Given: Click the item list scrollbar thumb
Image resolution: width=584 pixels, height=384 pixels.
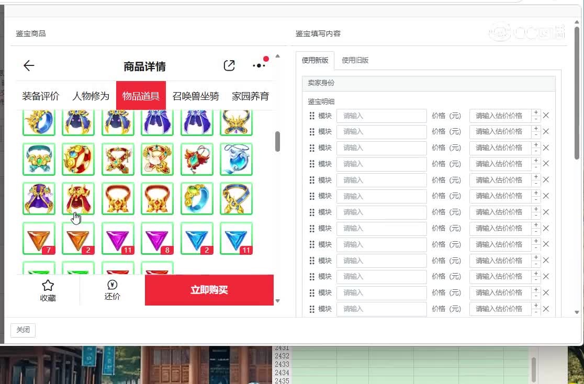Looking at the screenshot, I should click(277, 141).
